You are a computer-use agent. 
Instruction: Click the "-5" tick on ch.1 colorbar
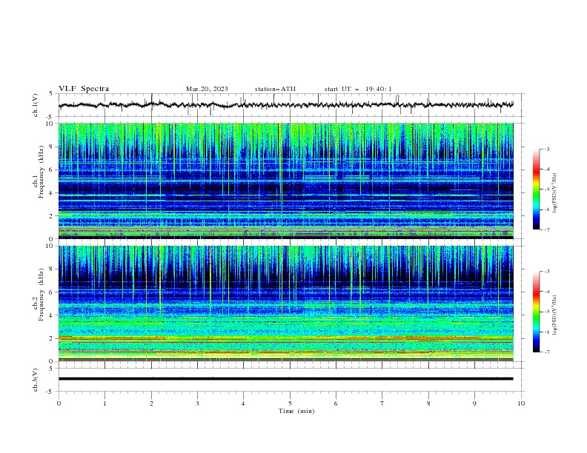tap(546, 189)
